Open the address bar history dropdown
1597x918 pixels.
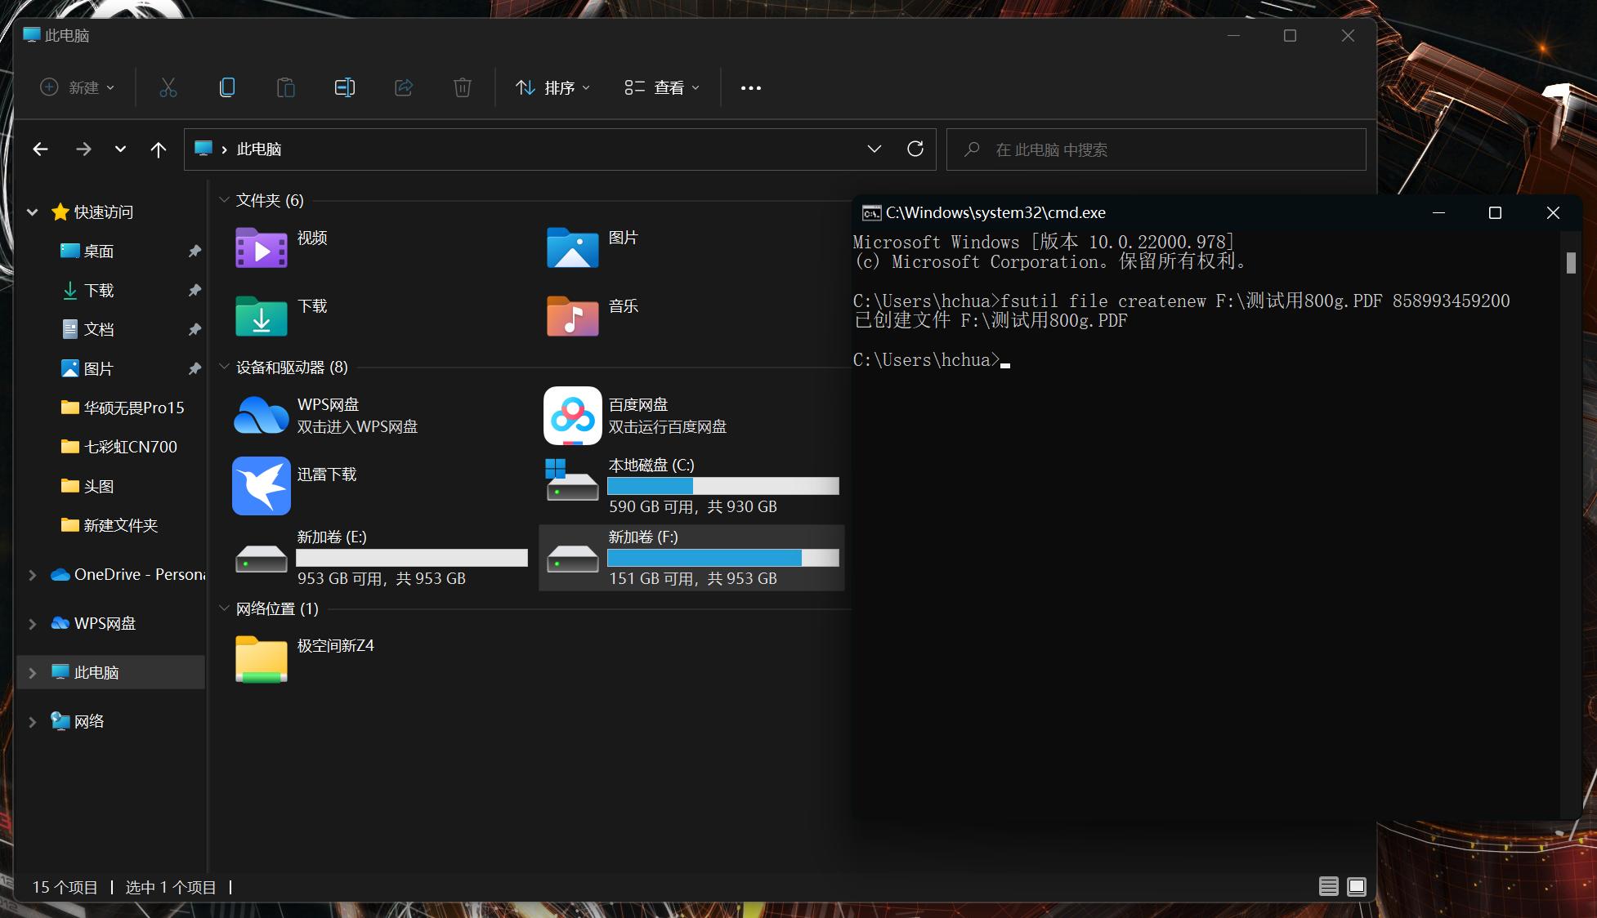tap(875, 149)
